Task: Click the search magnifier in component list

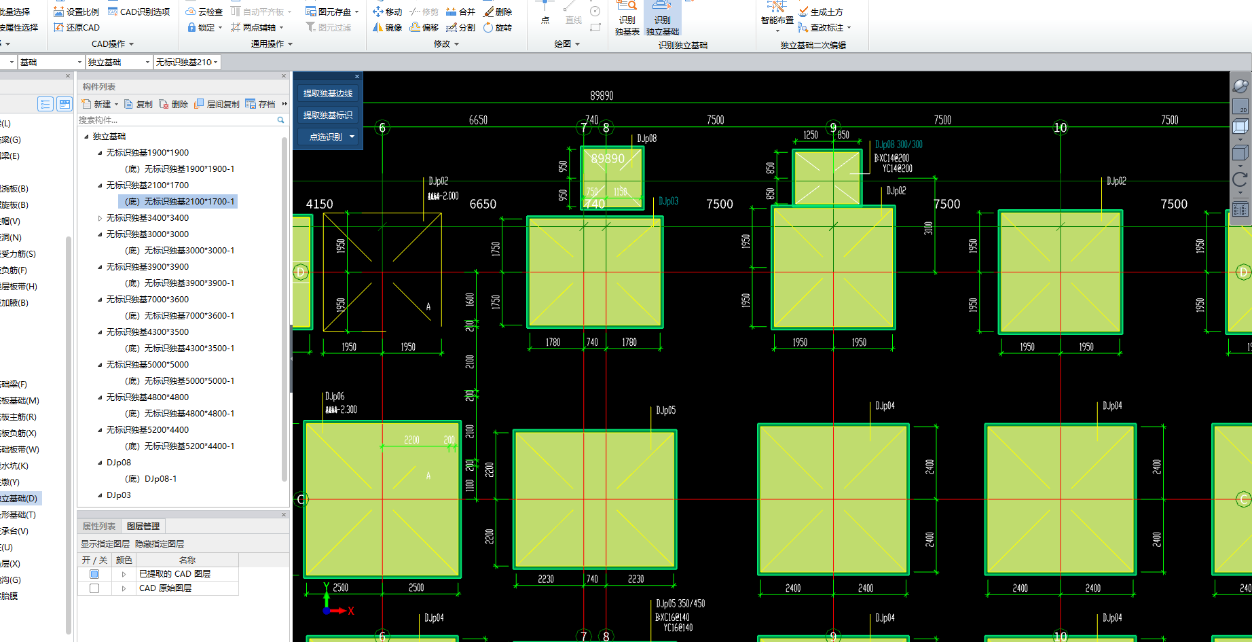Action: 280,120
